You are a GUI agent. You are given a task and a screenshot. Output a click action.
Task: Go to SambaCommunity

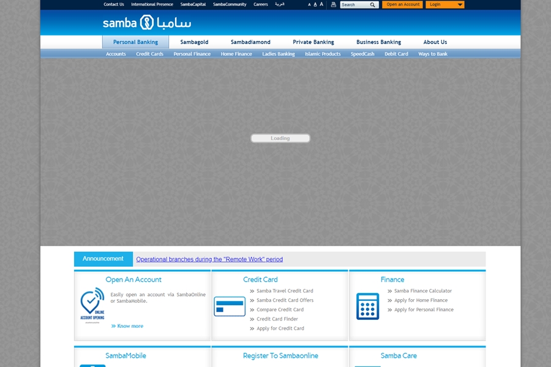pos(230,4)
